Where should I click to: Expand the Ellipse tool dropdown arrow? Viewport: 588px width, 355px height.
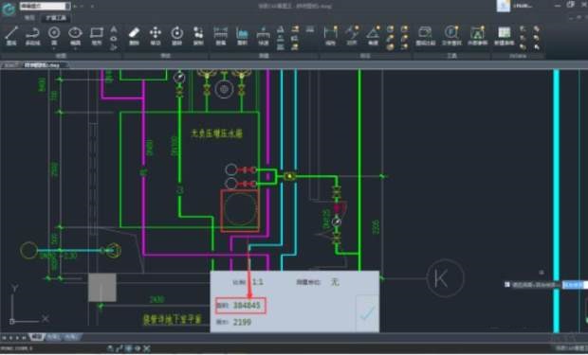(x=75, y=48)
